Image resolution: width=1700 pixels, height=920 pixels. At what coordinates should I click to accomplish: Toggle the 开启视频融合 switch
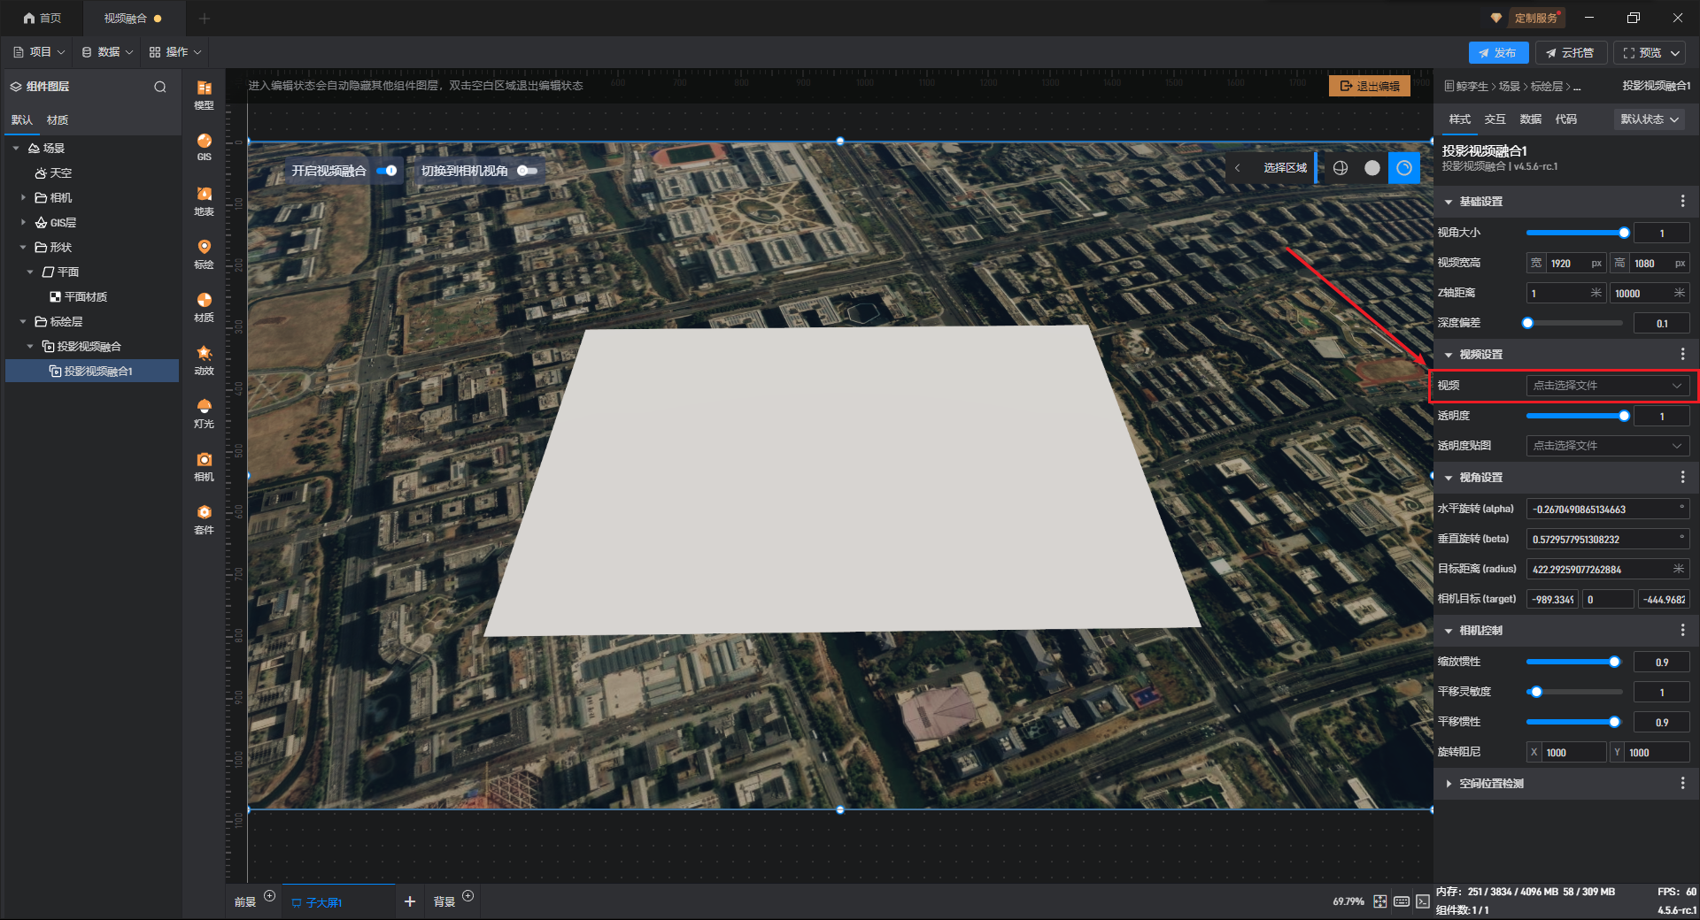coord(387,171)
